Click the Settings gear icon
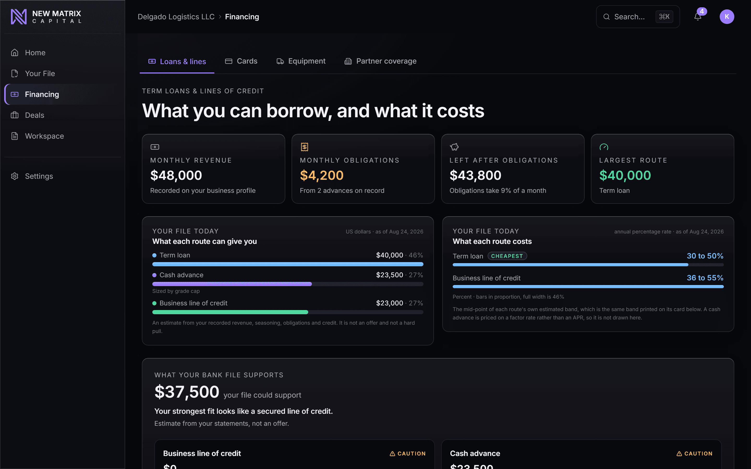751x469 pixels. pyautogui.click(x=15, y=176)
